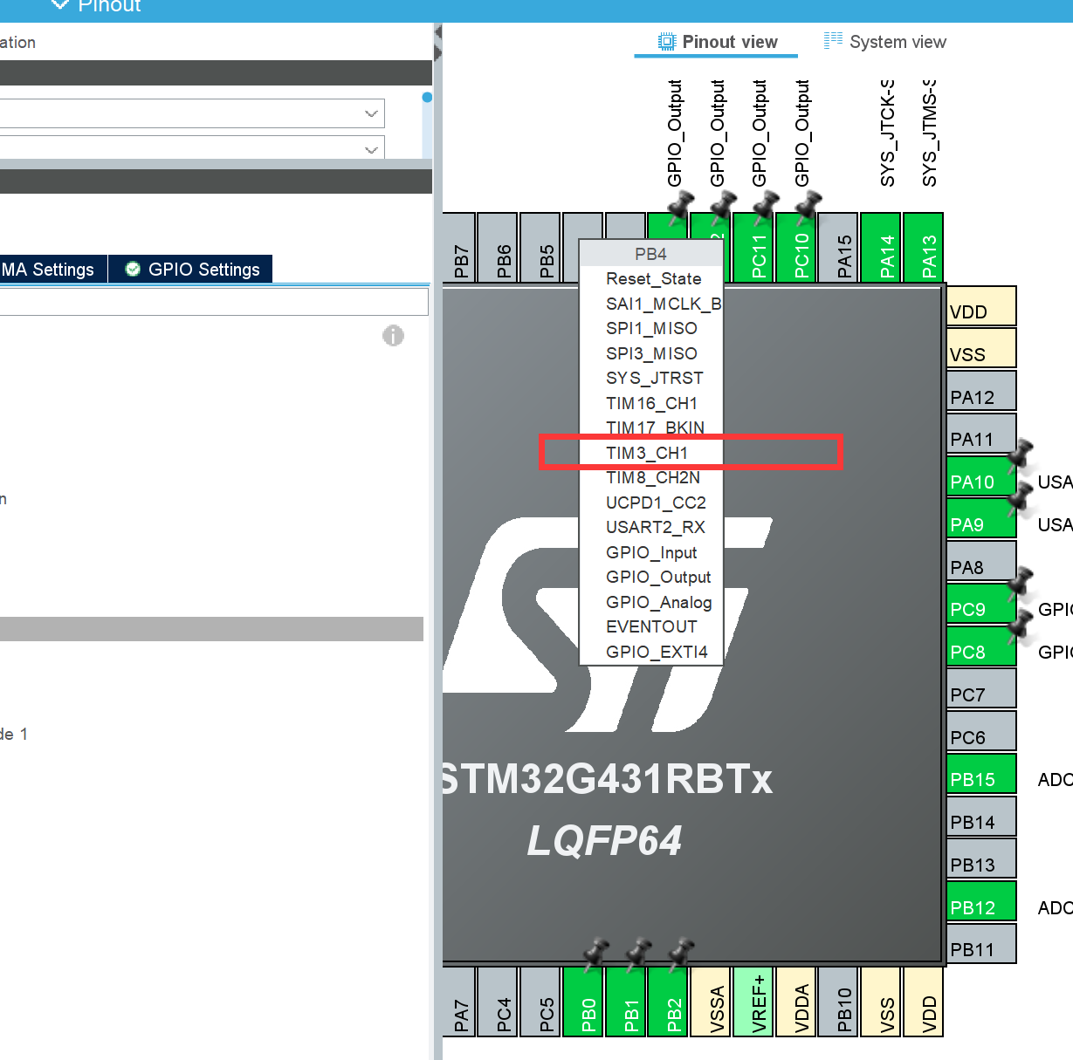Set PB4 to Reset_State
Screen dimensions: 1073x1060
coord(653,278)
